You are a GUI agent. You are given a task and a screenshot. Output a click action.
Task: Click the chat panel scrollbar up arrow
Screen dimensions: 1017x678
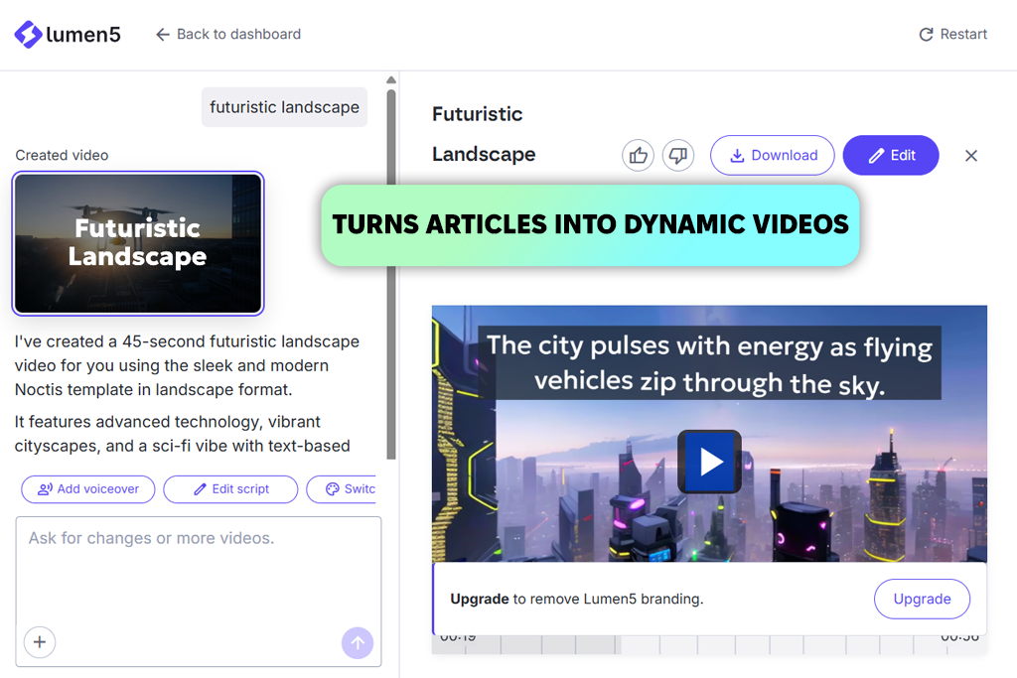point(391,79)
